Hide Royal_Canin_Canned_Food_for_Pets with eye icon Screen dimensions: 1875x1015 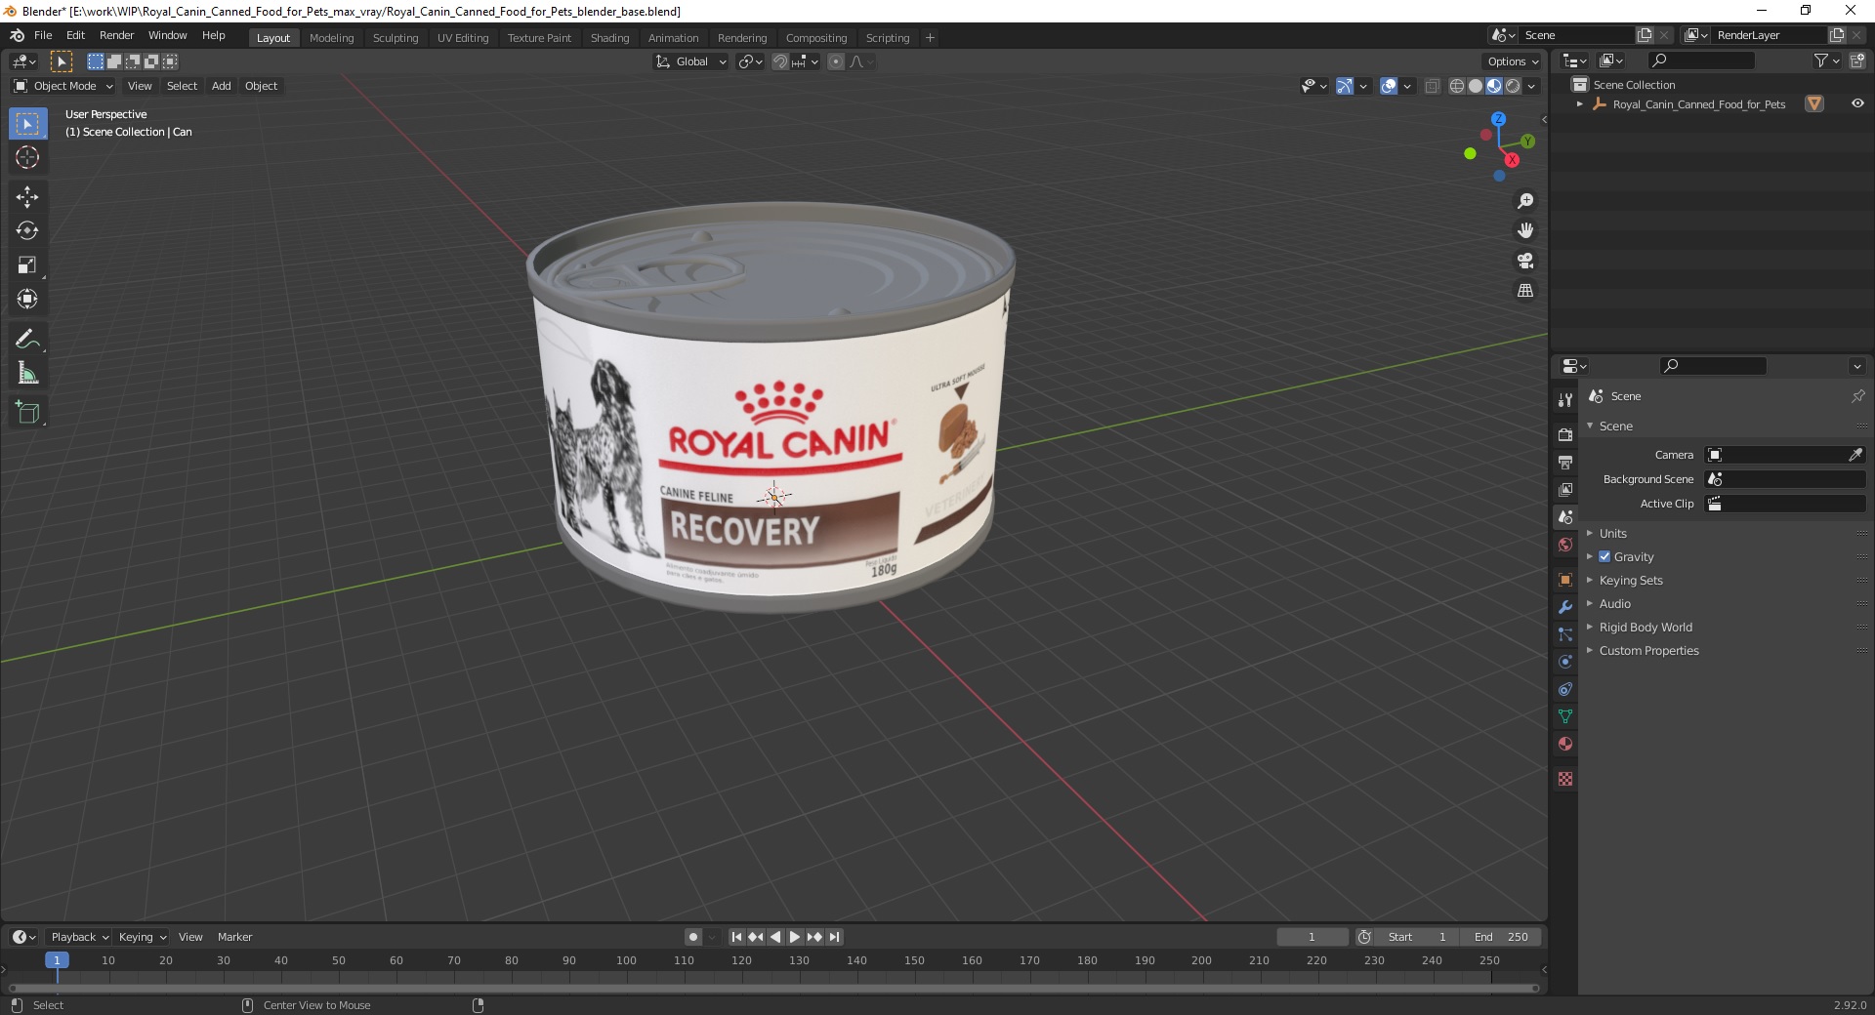coord(1856,103)
